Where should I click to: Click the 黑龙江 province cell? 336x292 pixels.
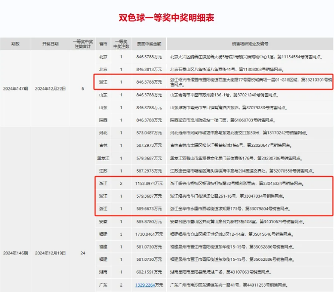tap(103, 158)
